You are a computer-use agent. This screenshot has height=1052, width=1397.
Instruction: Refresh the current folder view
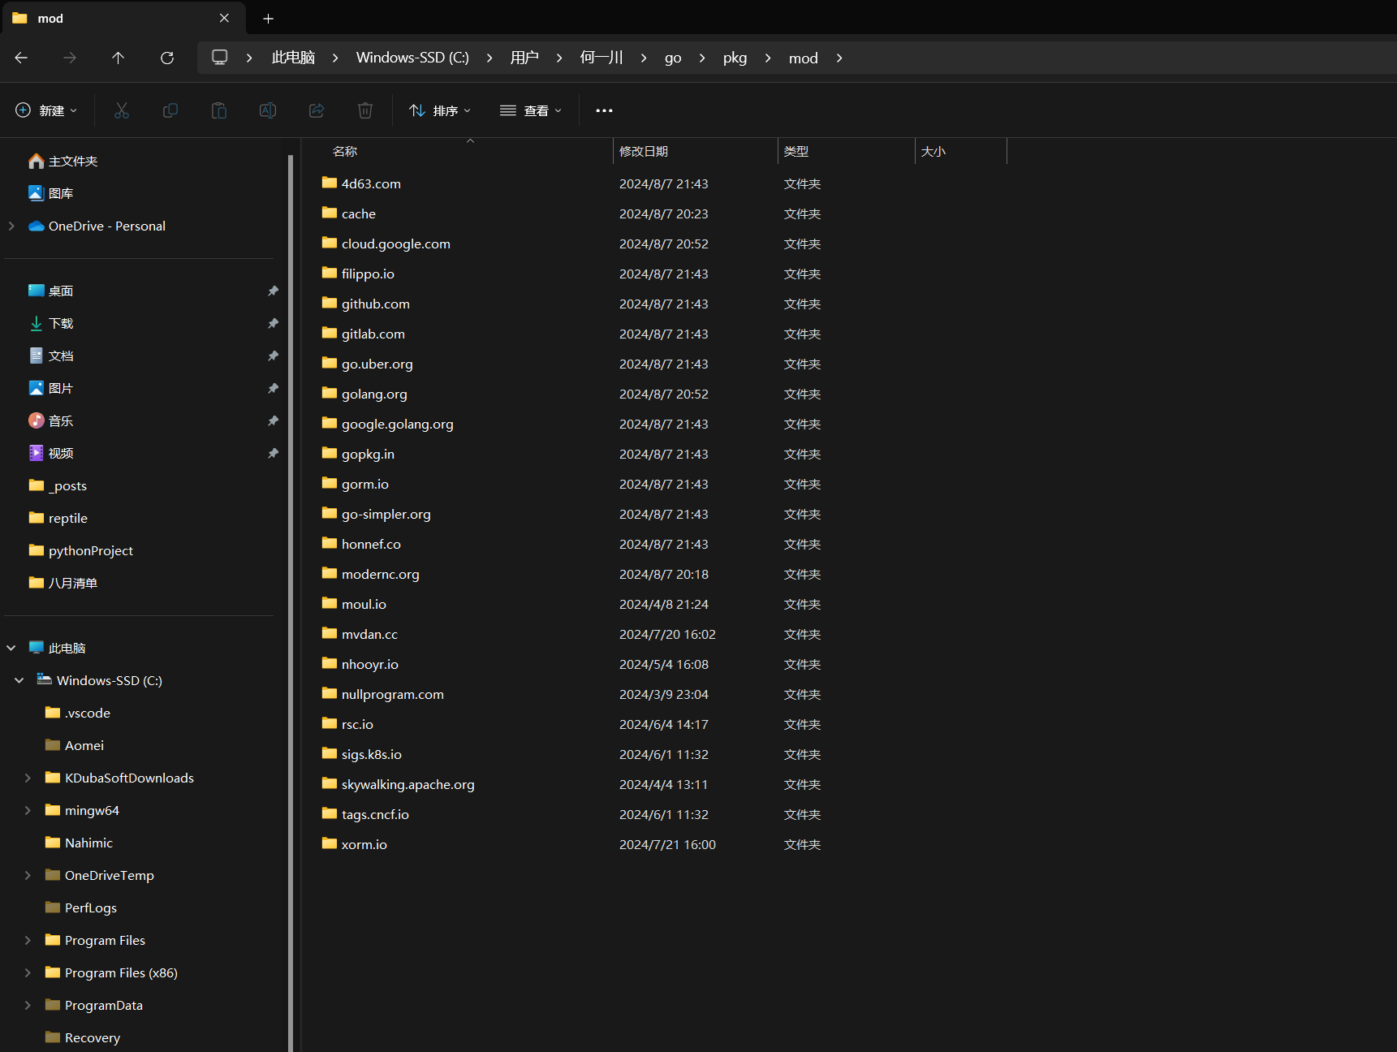coord(167,58)
